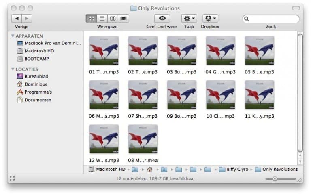Open Bureaublad in the sidebar
The image size is (311, 195).
(32, 76)
